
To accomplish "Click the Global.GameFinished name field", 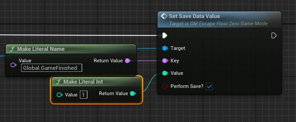I will (51, 68).
